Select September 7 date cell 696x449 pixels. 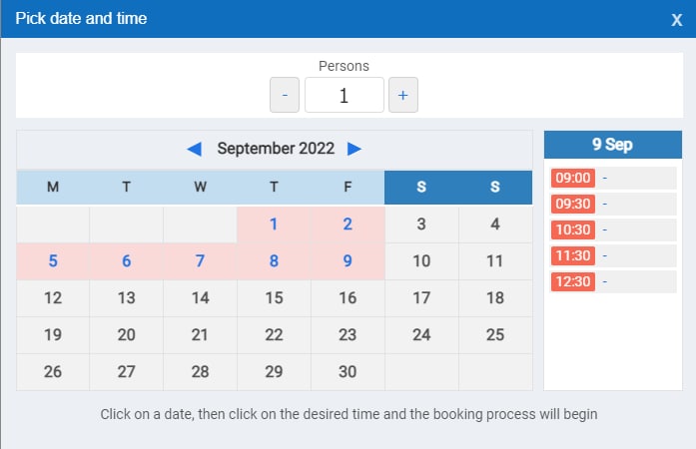200,260
